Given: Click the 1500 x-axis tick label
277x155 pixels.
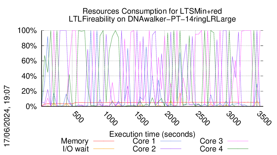Looking at the screenshot, I should tap(141, 118).
